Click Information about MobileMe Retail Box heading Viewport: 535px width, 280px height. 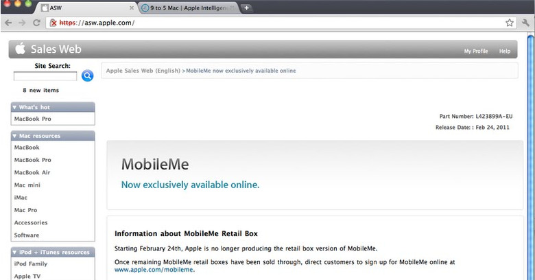[187, 234]
